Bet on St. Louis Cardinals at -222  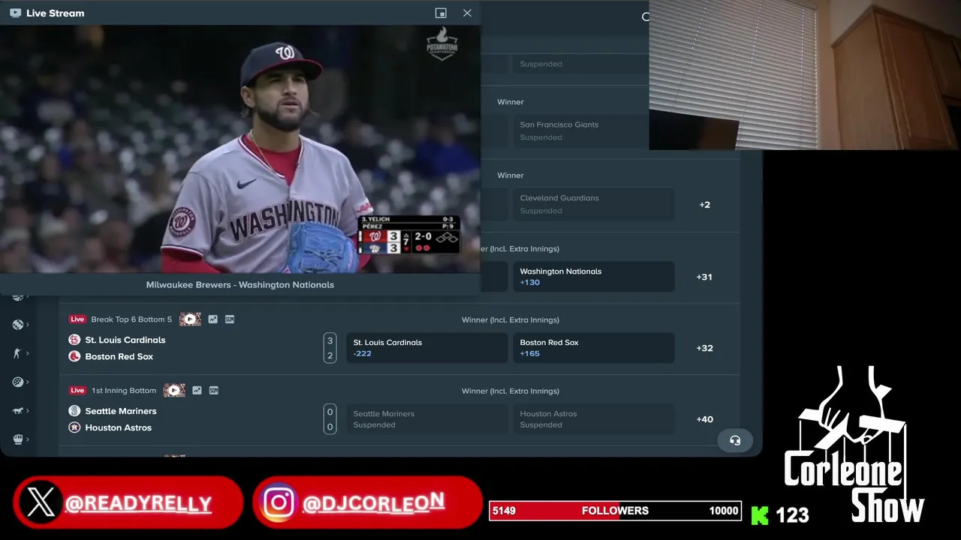427,348
